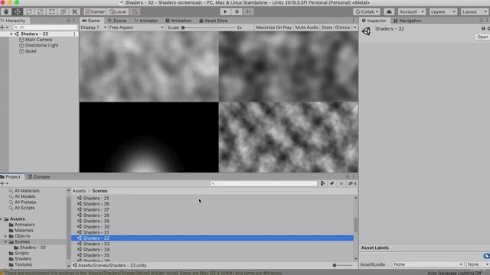Open Inspector panel options menu
This screenshot has height=275, width=490.
click(487, 21)
